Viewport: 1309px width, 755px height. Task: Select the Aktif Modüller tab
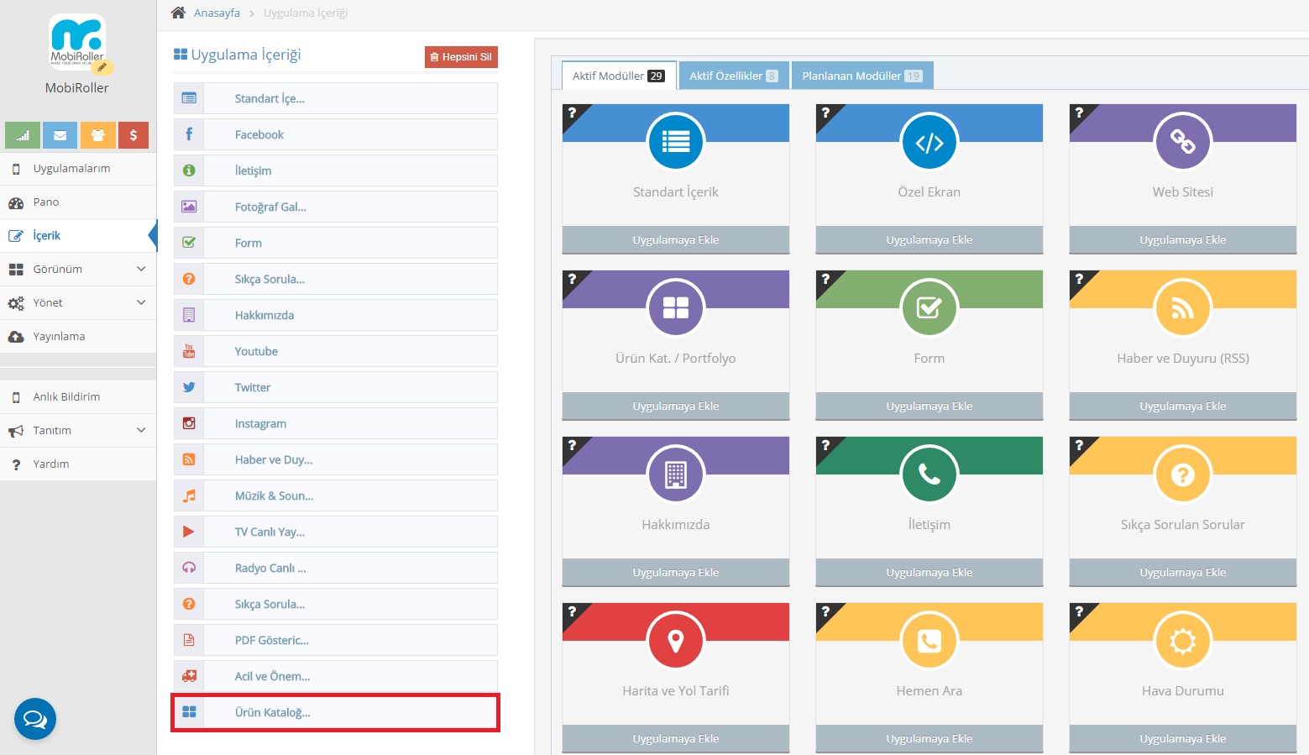[x=619, y=76]
